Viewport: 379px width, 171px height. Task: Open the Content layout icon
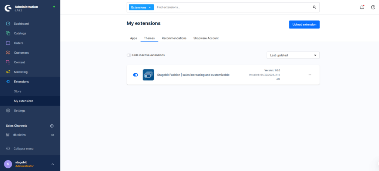coord(8,63)
